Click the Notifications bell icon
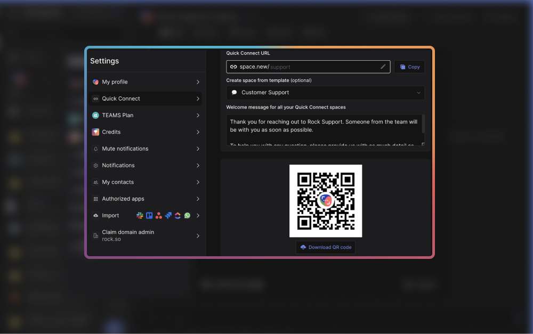The height and width of the screenshot is (334, 533). pos(96,165)
